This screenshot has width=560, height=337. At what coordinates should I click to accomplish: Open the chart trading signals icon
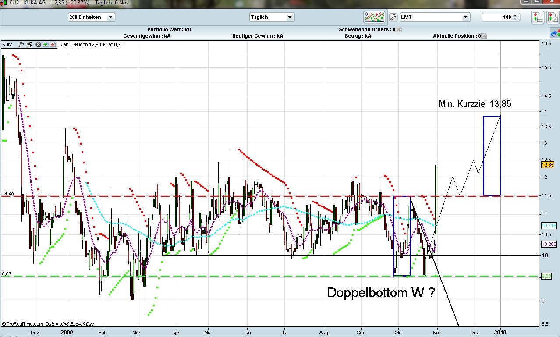coord(374,17)
